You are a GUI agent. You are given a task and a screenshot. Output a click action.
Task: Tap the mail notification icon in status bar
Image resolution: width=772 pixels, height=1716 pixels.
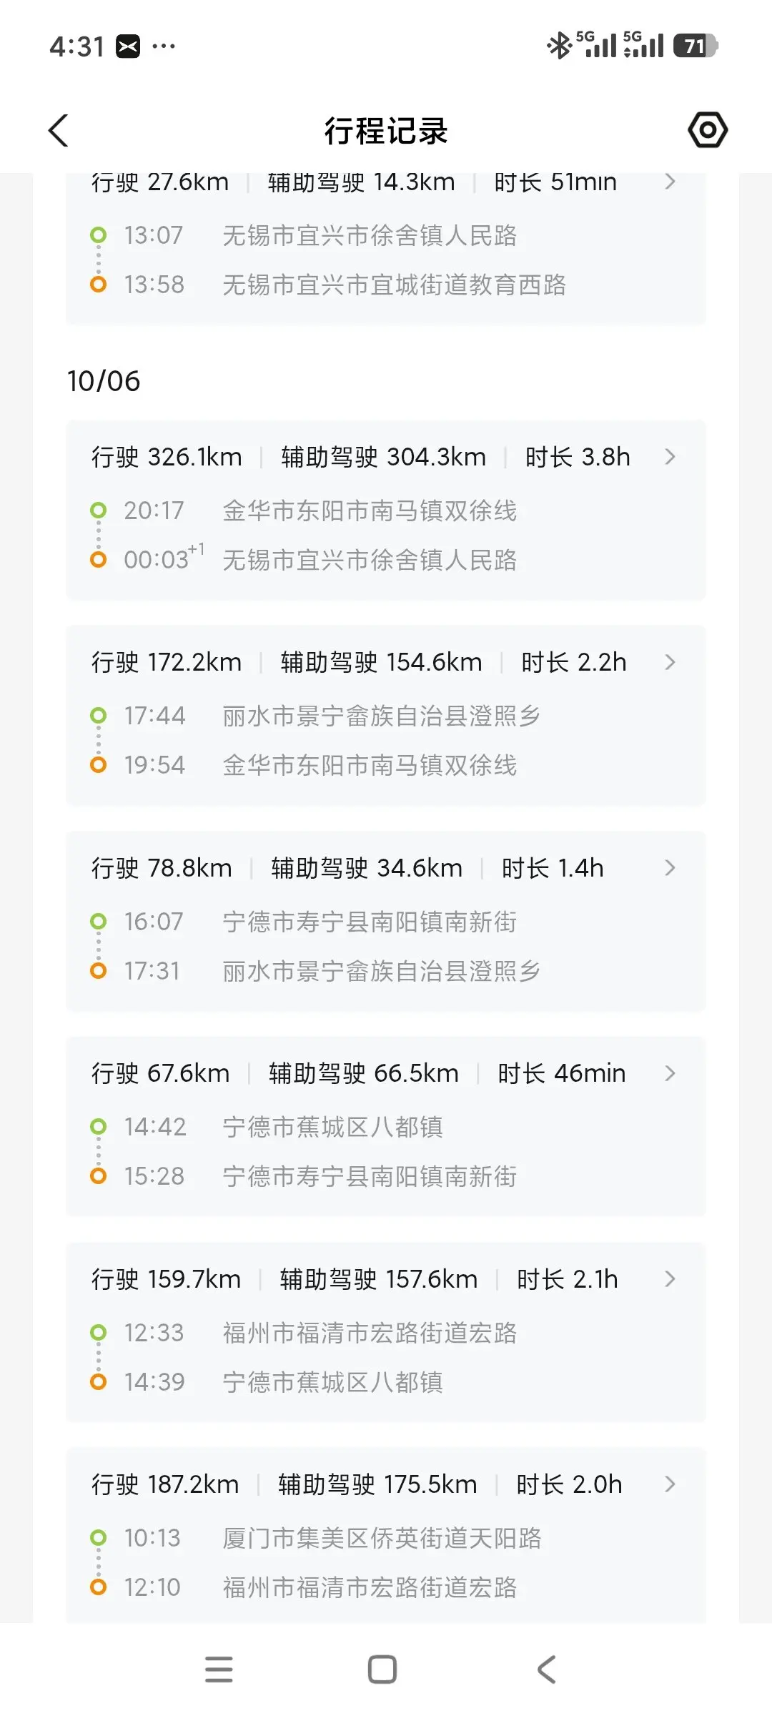[129, 46]
